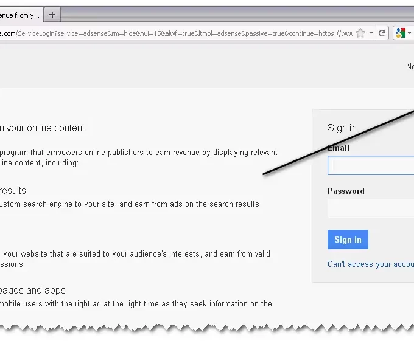Image resolution: width=414 pixels, height=341 pixels.
Task: Expand the search engine dropdown arrow
Action: [409, 33]
